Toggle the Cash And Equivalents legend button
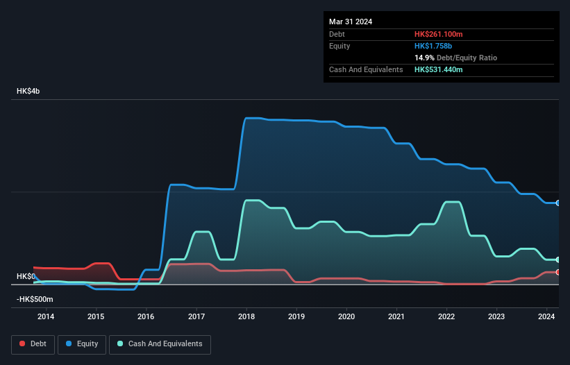 (160, 344)
